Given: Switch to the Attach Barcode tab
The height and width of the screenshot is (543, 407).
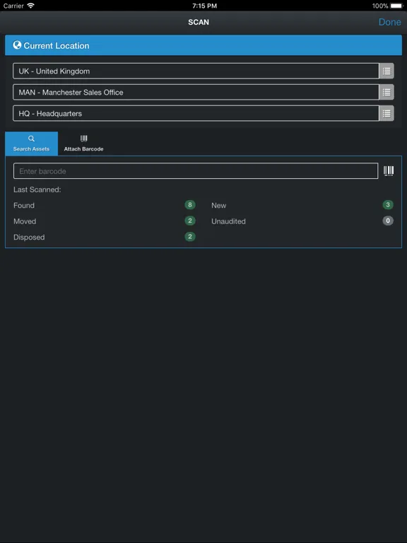Looking at the screenshot, I should (x=84, y=144).
